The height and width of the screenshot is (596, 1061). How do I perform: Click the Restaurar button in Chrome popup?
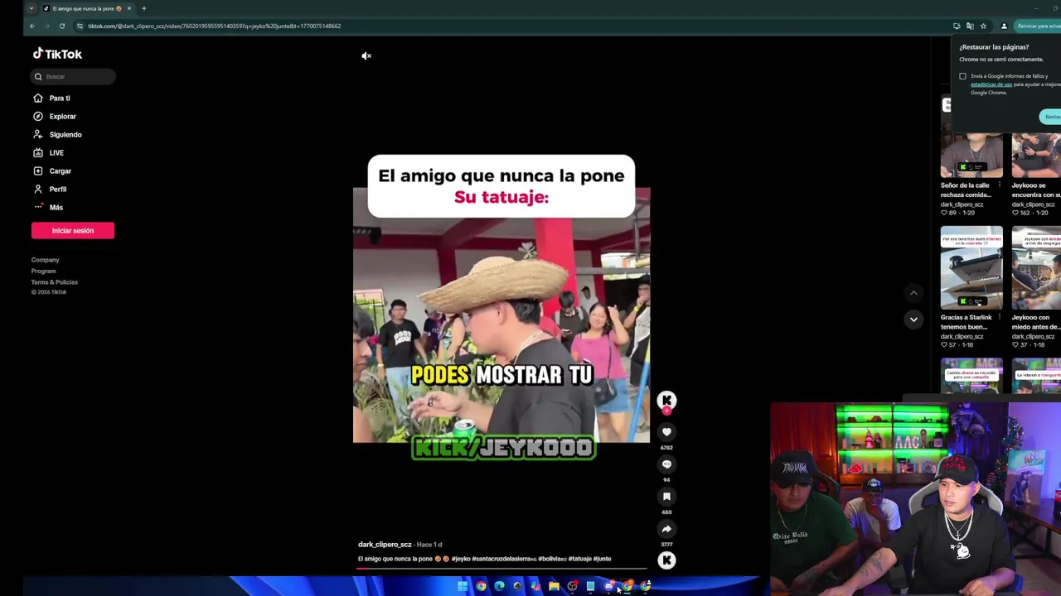point(1050,117)
